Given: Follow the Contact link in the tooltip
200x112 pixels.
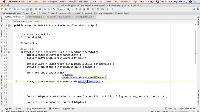Looking at the screenshot, I should coord(84,77).
